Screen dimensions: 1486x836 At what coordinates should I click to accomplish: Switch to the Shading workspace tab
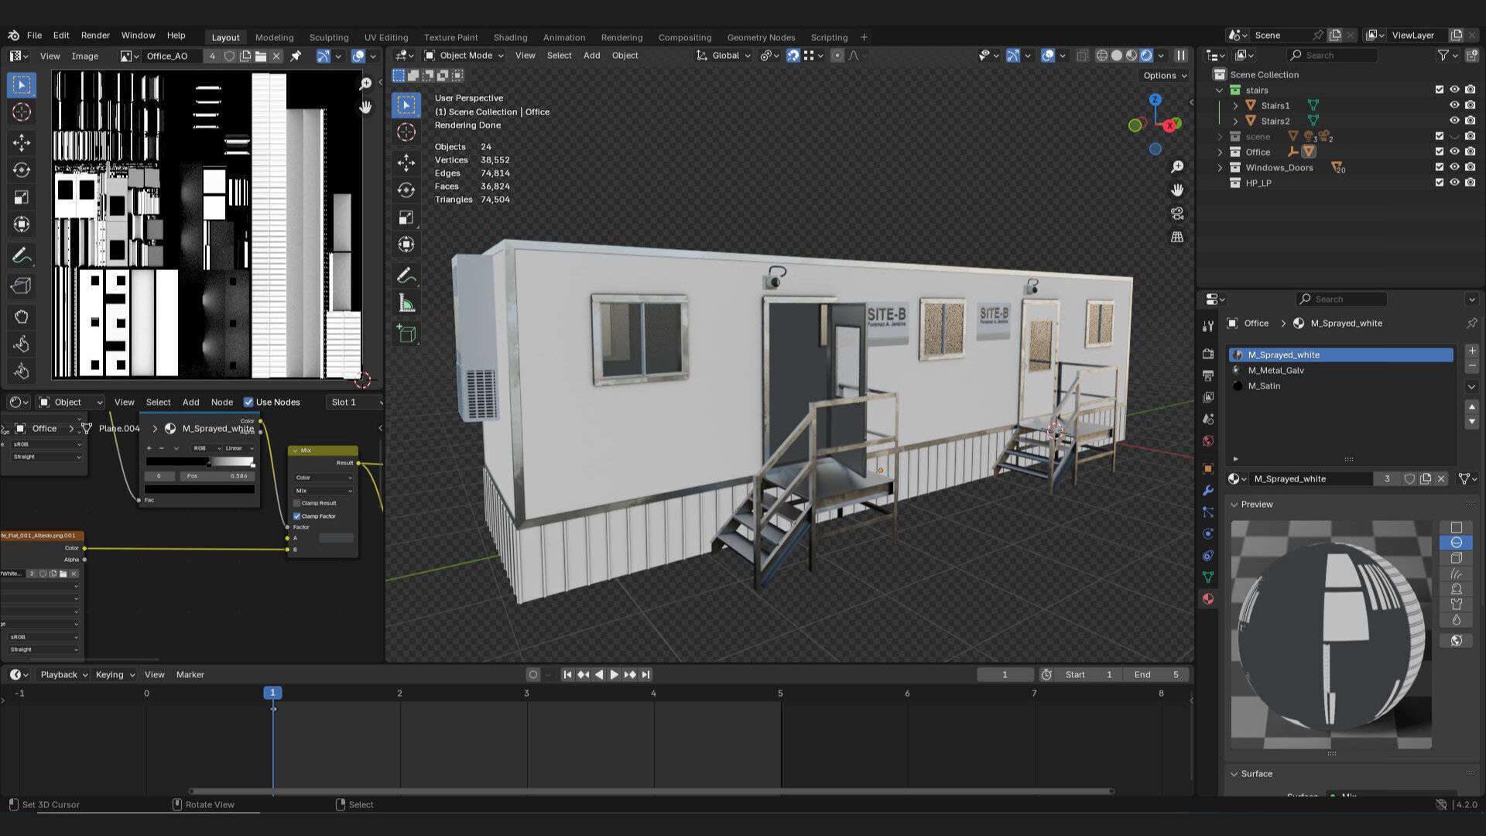coord(510,37)
